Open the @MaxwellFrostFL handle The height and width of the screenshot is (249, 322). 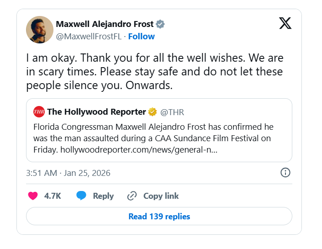tap(89, 37)
